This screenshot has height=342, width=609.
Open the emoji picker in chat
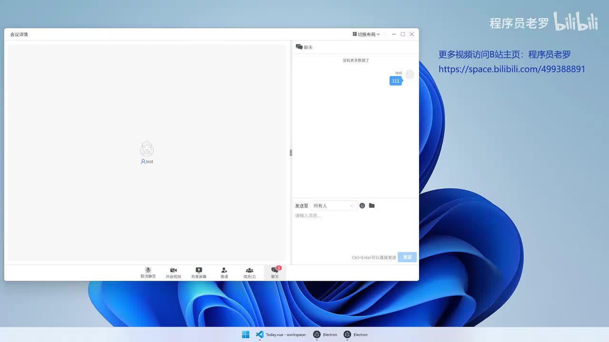coord(362,206)
